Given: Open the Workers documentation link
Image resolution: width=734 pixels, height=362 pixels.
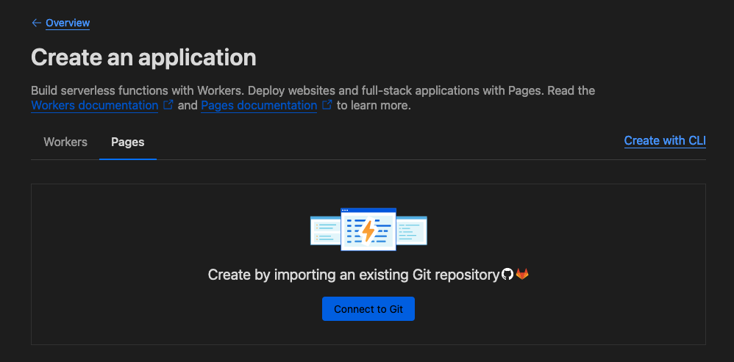Looking at the screenshot, I should [95, 105].
